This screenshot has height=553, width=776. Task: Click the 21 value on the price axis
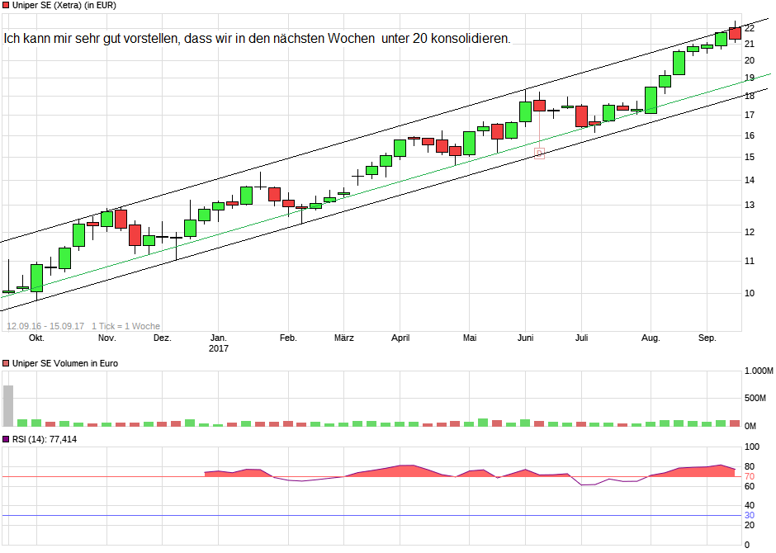click(x=750, y=44)
